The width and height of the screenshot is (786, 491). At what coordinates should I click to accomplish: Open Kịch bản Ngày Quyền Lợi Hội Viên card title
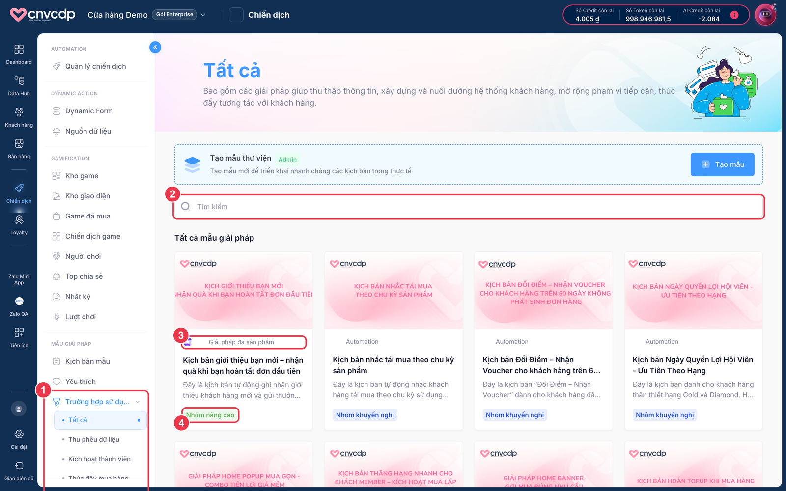(x=693, y=365)
